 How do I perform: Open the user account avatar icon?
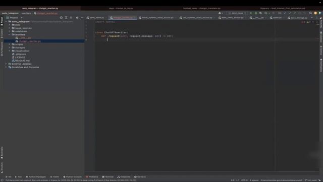pos(315,13)
